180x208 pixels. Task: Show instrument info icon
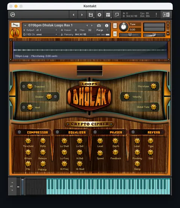(x=106, y=25)
